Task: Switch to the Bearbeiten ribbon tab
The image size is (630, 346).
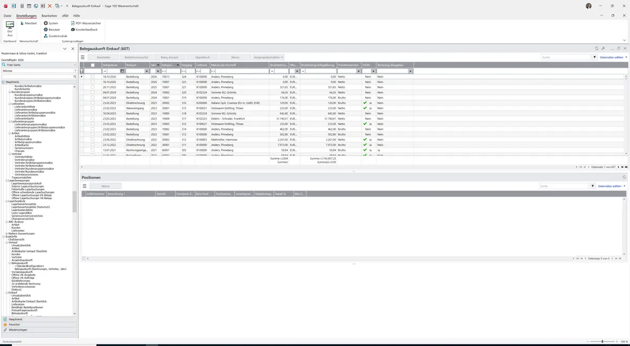Action: pos(49,16)
